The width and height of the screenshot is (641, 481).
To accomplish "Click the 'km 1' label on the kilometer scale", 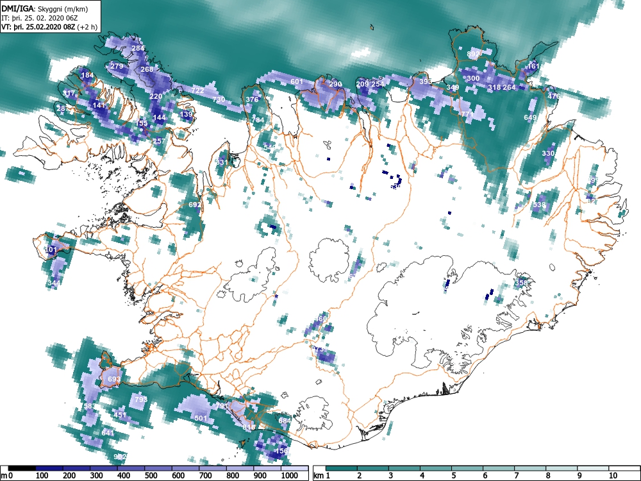I will point(322,476).
